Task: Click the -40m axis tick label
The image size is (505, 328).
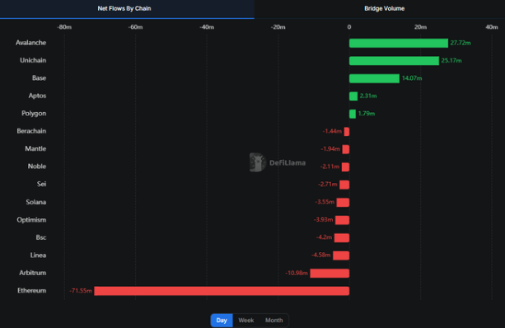Action: [207, 27]
